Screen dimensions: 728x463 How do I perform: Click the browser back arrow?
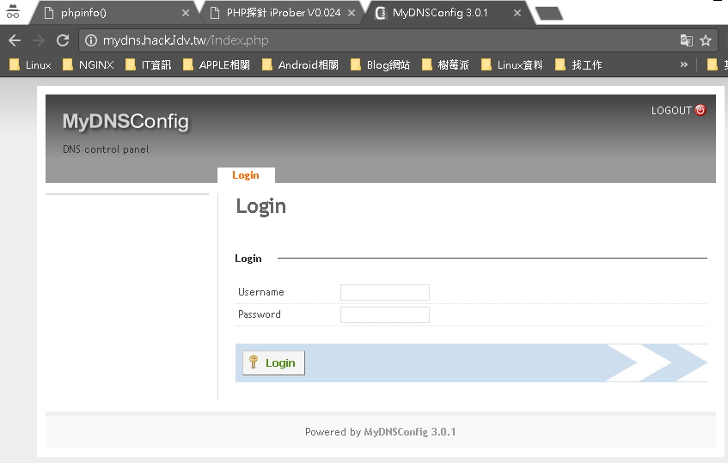[x=15, y=41]
